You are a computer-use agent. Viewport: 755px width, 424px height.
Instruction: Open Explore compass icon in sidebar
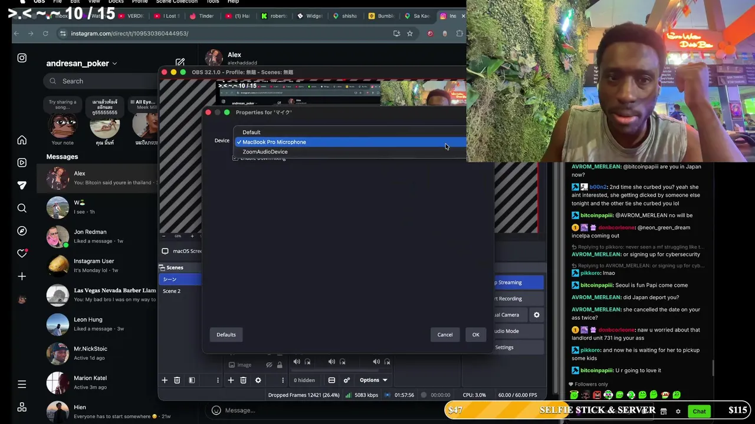tap(22, 231)
